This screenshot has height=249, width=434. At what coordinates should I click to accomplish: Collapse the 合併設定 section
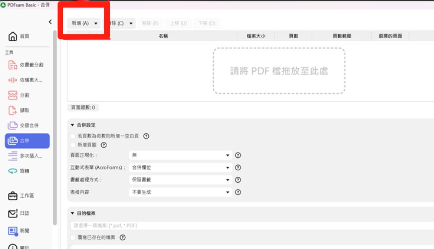click(72, 125)
